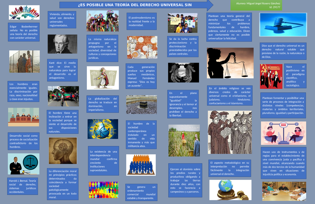The height and width of the screenshot is (204, 315).
Task: Click the courtroom judges illustration
Action: tap(24, 117)
